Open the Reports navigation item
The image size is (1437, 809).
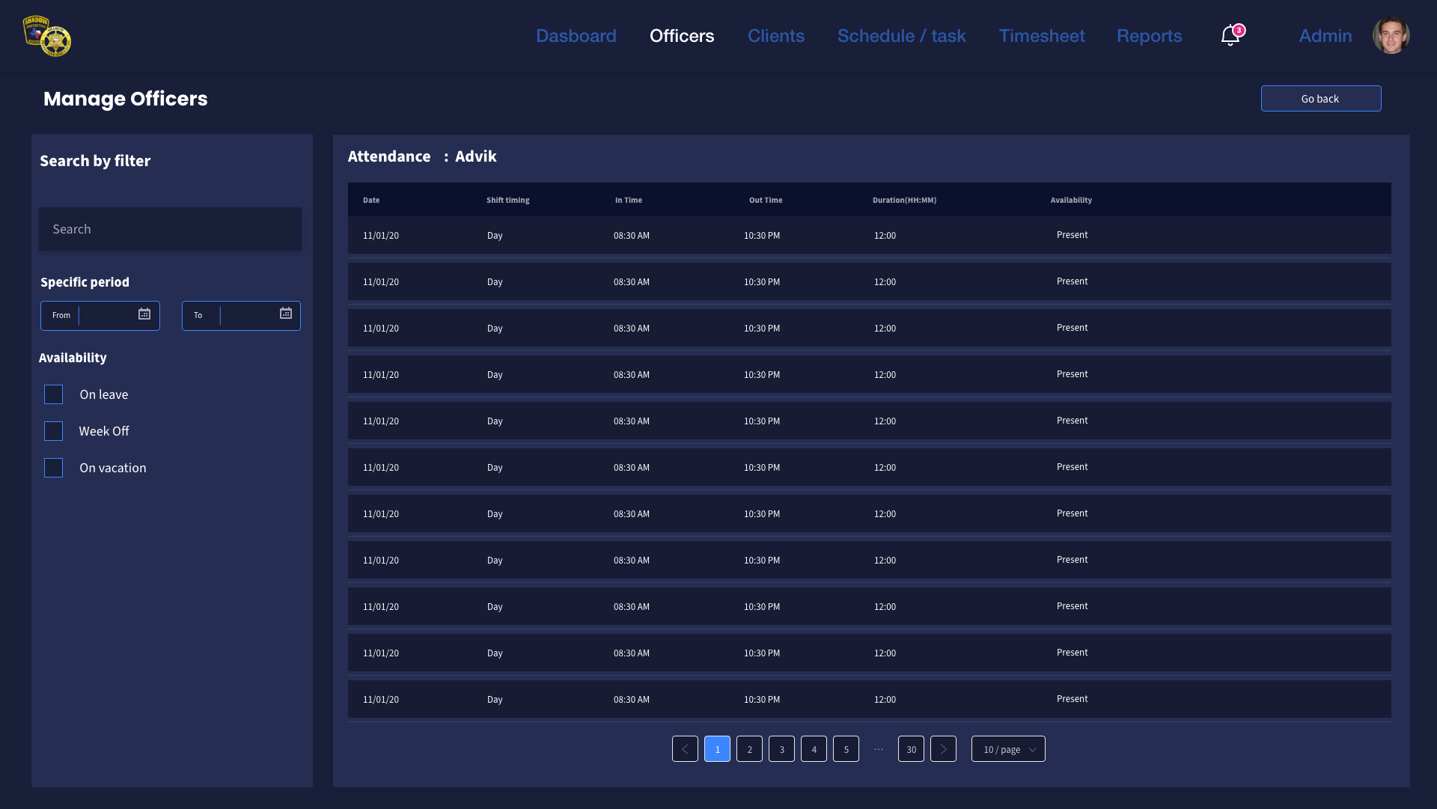(1149, 36)
